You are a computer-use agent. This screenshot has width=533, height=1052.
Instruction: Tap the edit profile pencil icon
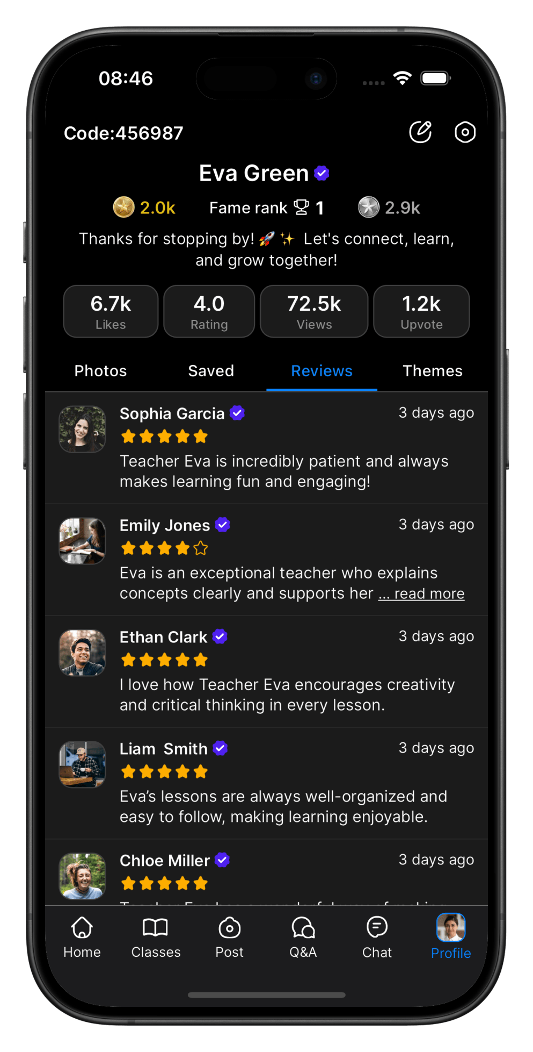pyautogui.click(x=420, y=132)
